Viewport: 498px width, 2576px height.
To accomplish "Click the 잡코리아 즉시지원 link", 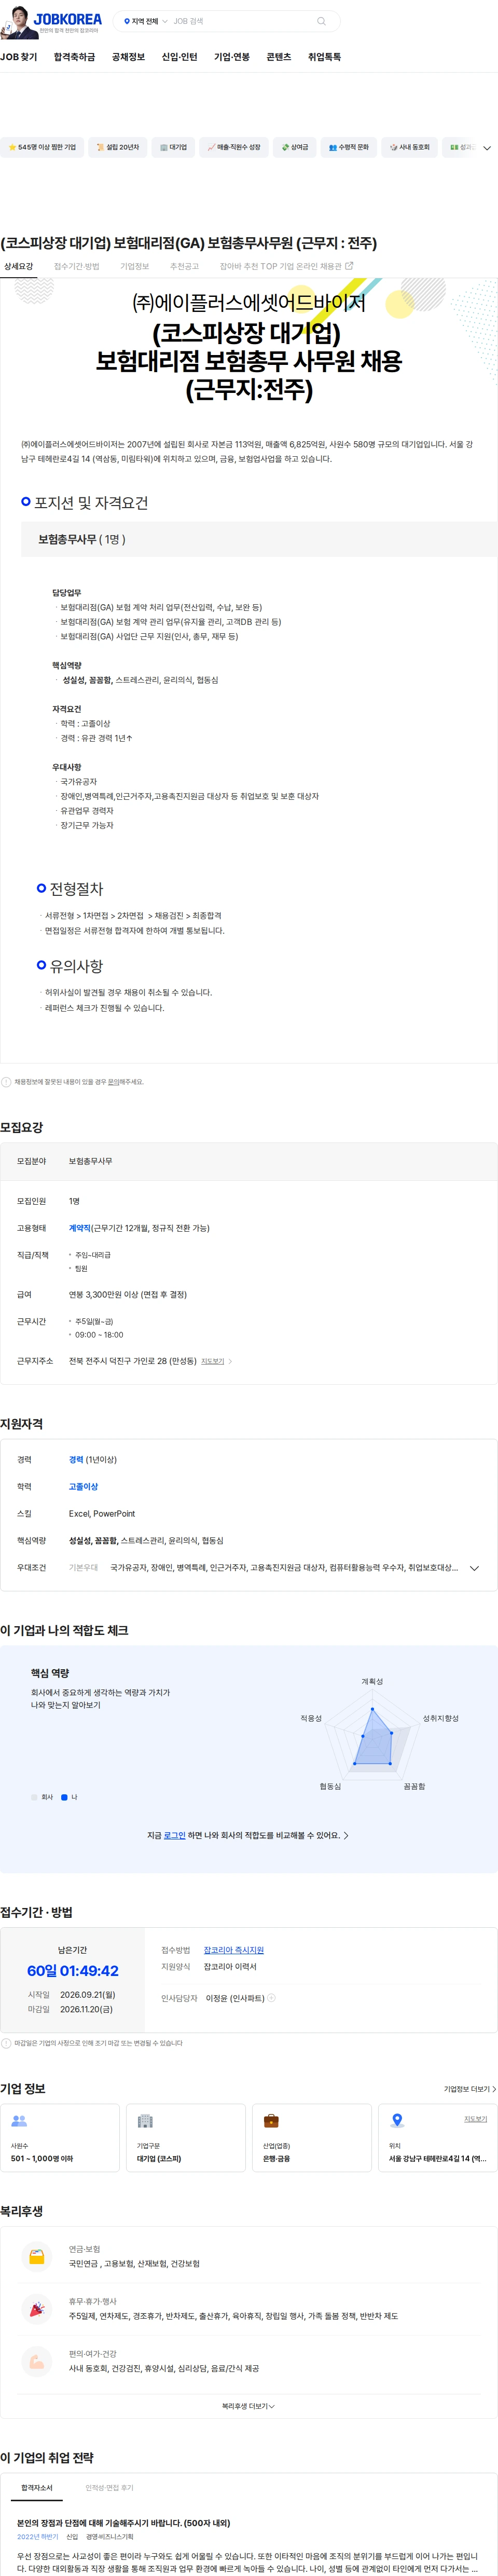I will [233, 1950].
